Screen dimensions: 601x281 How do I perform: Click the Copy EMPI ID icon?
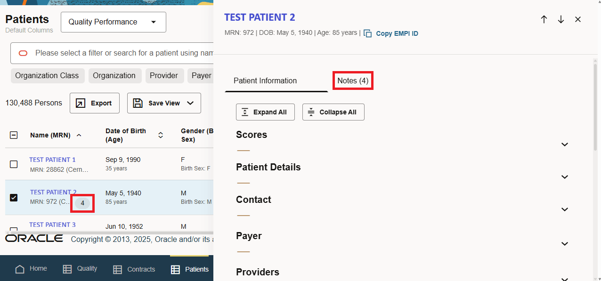(x=366, y=33)
